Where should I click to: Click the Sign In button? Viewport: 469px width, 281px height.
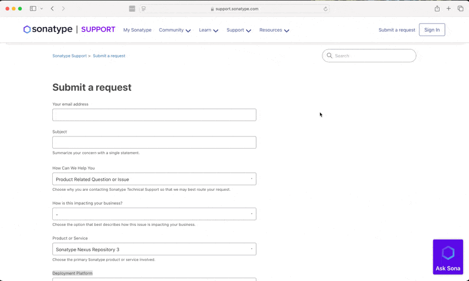tap(431, 30)
